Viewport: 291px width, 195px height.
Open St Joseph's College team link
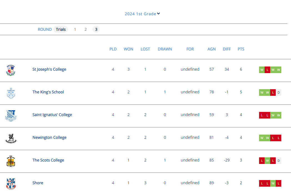click(49, 69)
